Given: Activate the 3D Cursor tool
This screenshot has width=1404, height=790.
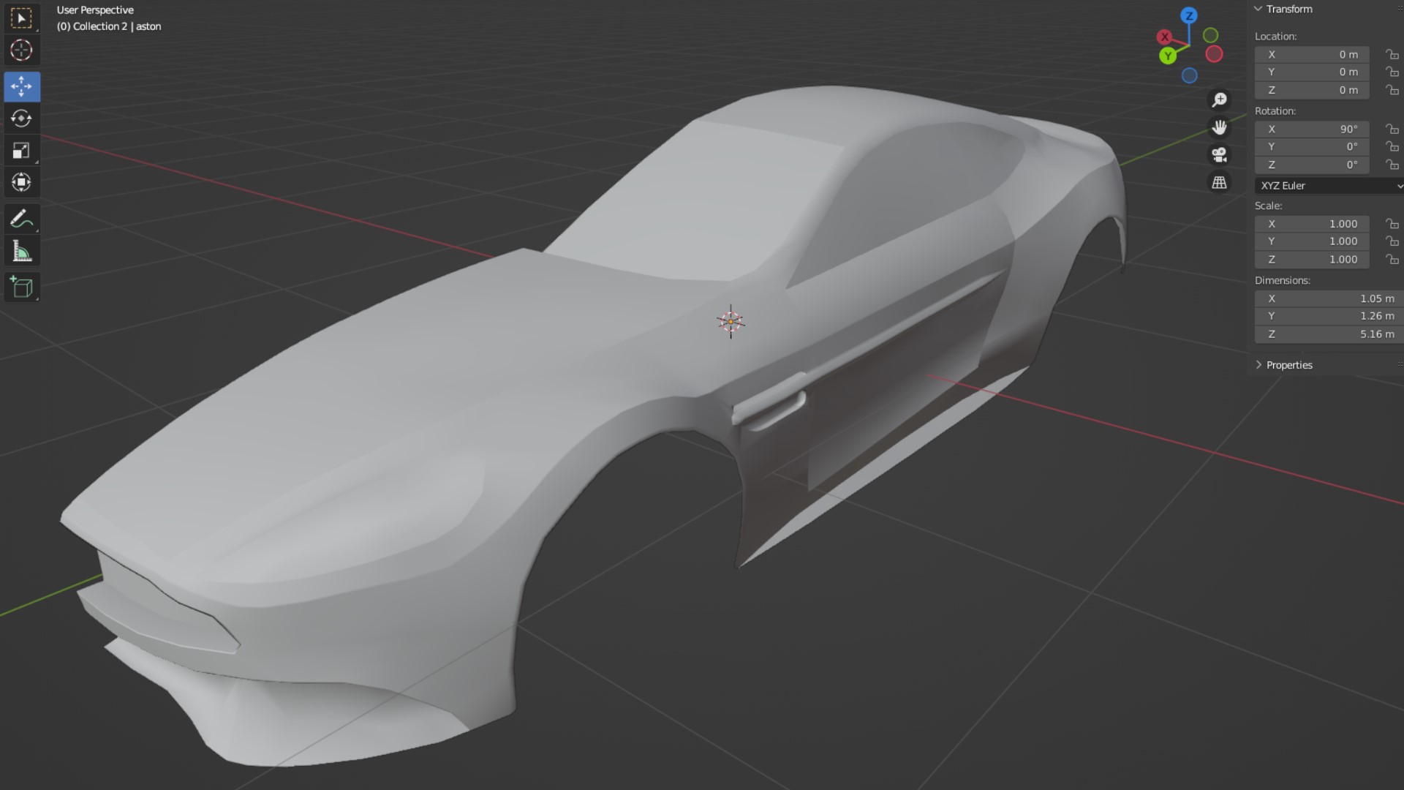Looking at the screenshot, I should 21,50.
